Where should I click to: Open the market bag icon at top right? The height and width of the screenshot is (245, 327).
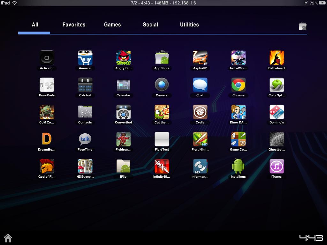[302, 26]
